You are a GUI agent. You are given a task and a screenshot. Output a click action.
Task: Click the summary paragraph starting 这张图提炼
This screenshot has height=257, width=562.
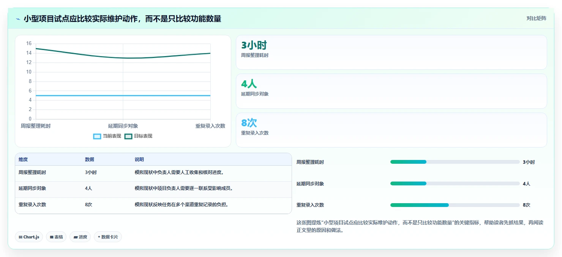(420, 226)
